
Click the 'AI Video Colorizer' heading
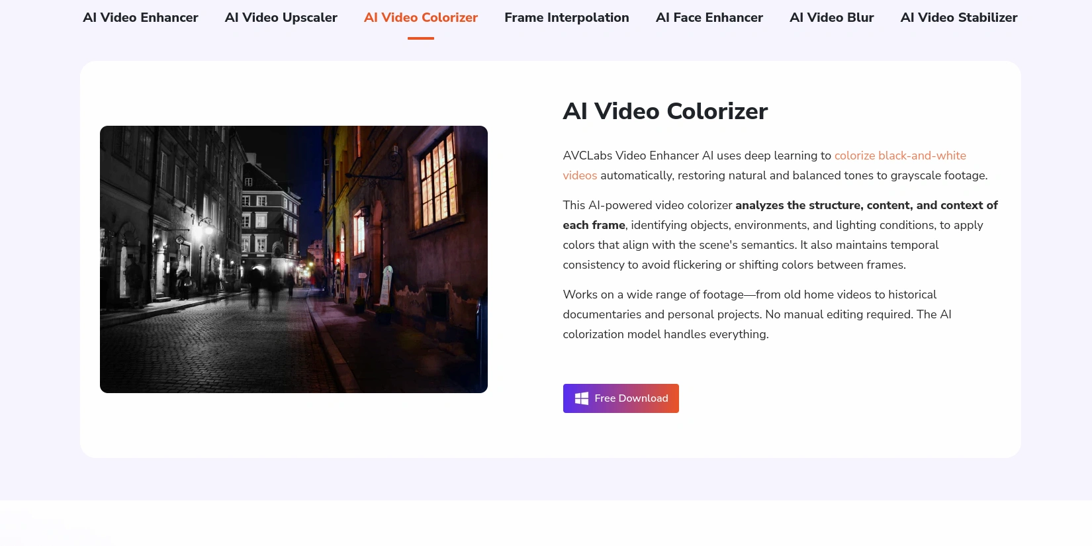664,111
